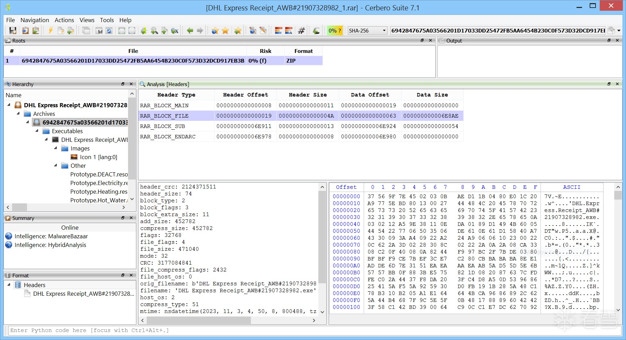The width and height of the screenshot is (626, 340).
Task: Undock the Output panel
Action: (609, 40)
